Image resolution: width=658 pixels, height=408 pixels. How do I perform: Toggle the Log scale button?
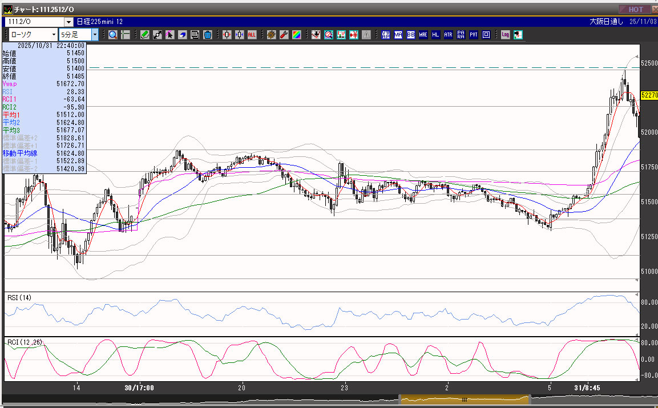click(505, 35)
